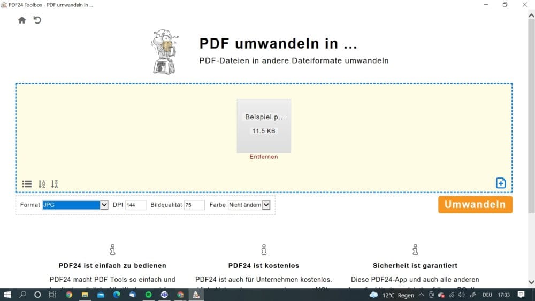Viewport: 535px width, 301px height.
Task: Open the notification center icon
Action: click(521, 295)
